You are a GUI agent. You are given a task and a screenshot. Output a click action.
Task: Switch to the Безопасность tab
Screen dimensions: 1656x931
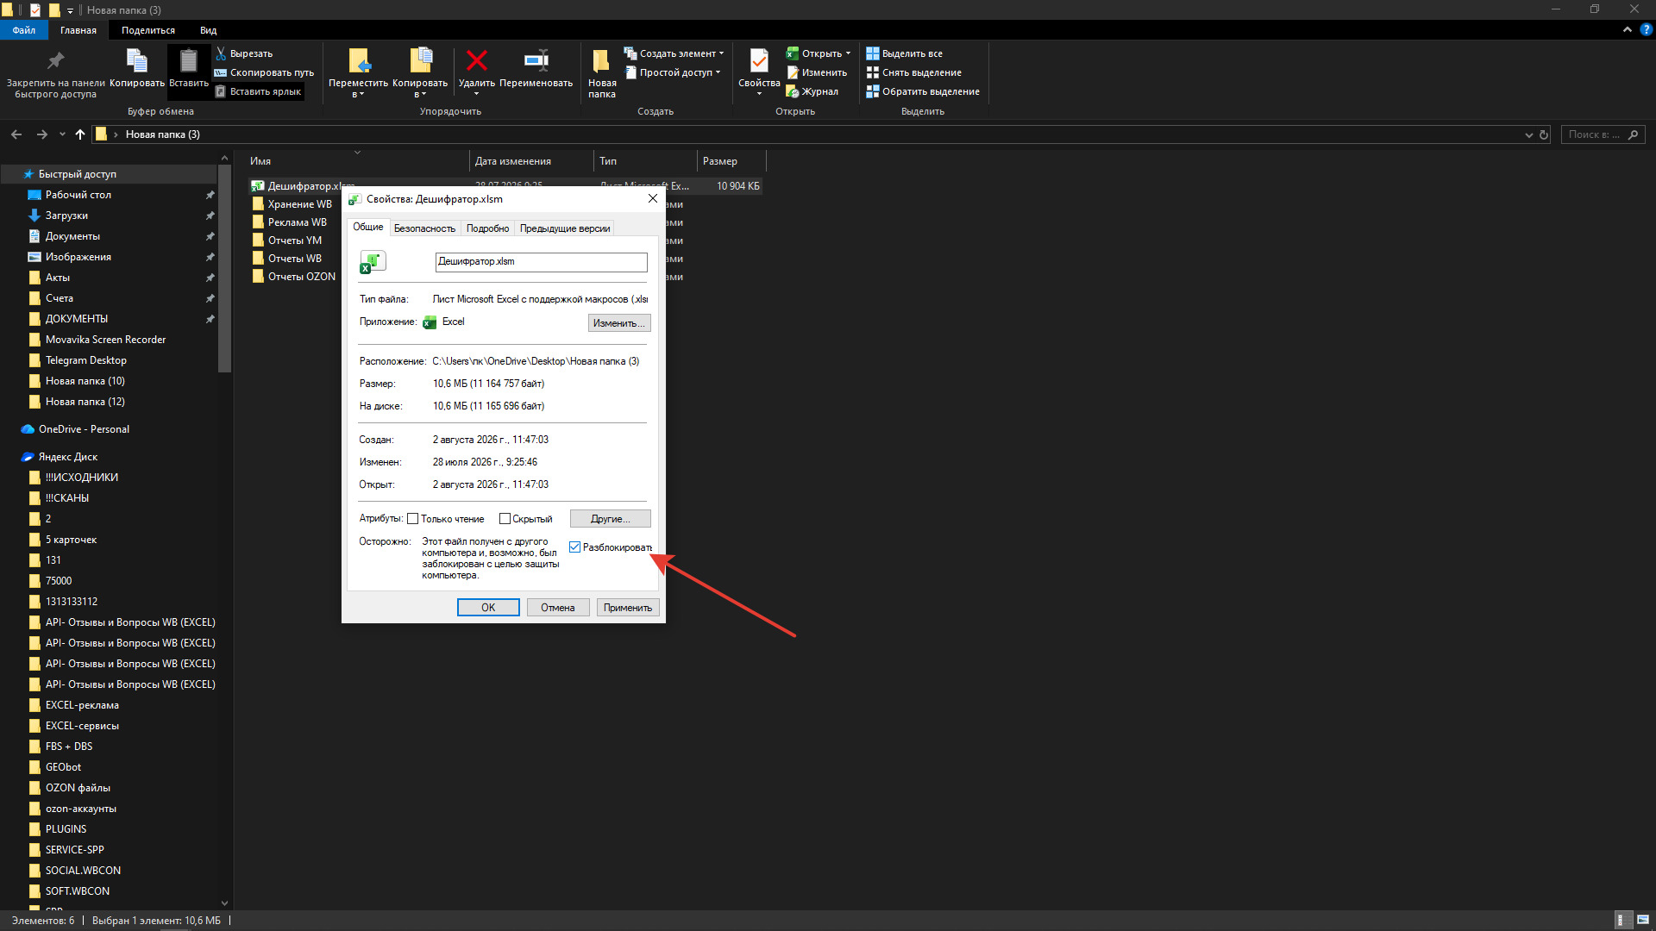[424, 228]
